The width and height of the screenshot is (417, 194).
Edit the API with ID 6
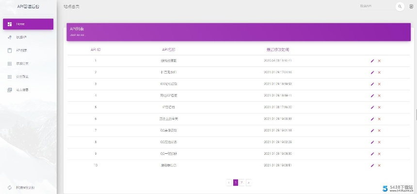(x=372, y=119)
